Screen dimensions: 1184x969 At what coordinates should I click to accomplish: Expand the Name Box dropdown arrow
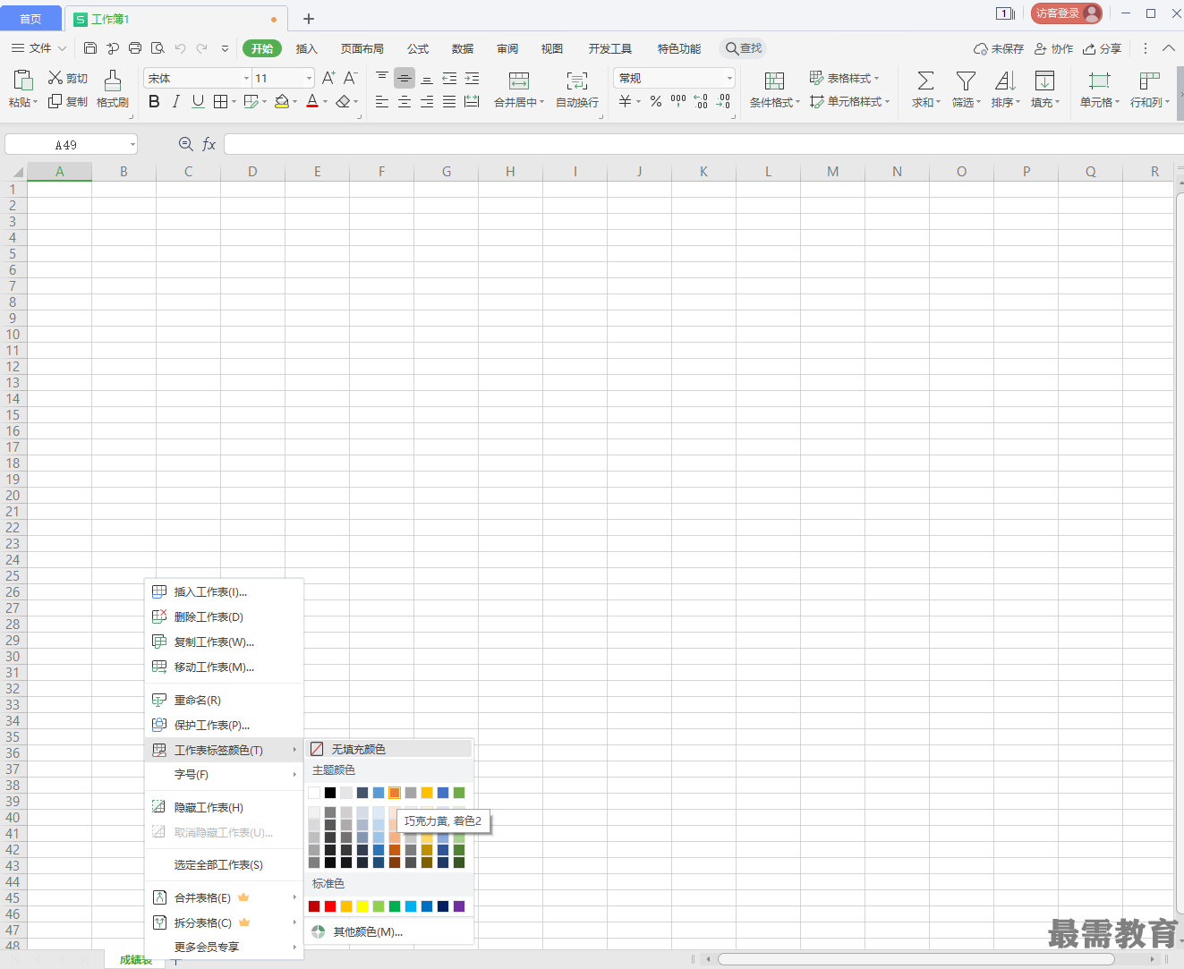click(x=132, y=144)
